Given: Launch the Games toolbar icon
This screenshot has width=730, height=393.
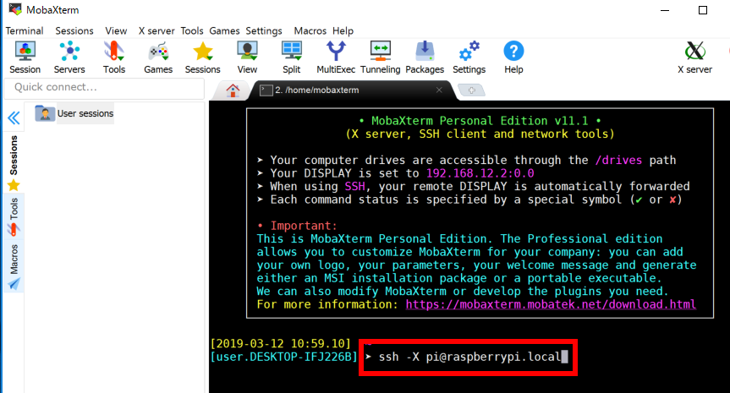Looking at the screenshot, I should pos(158,57).
